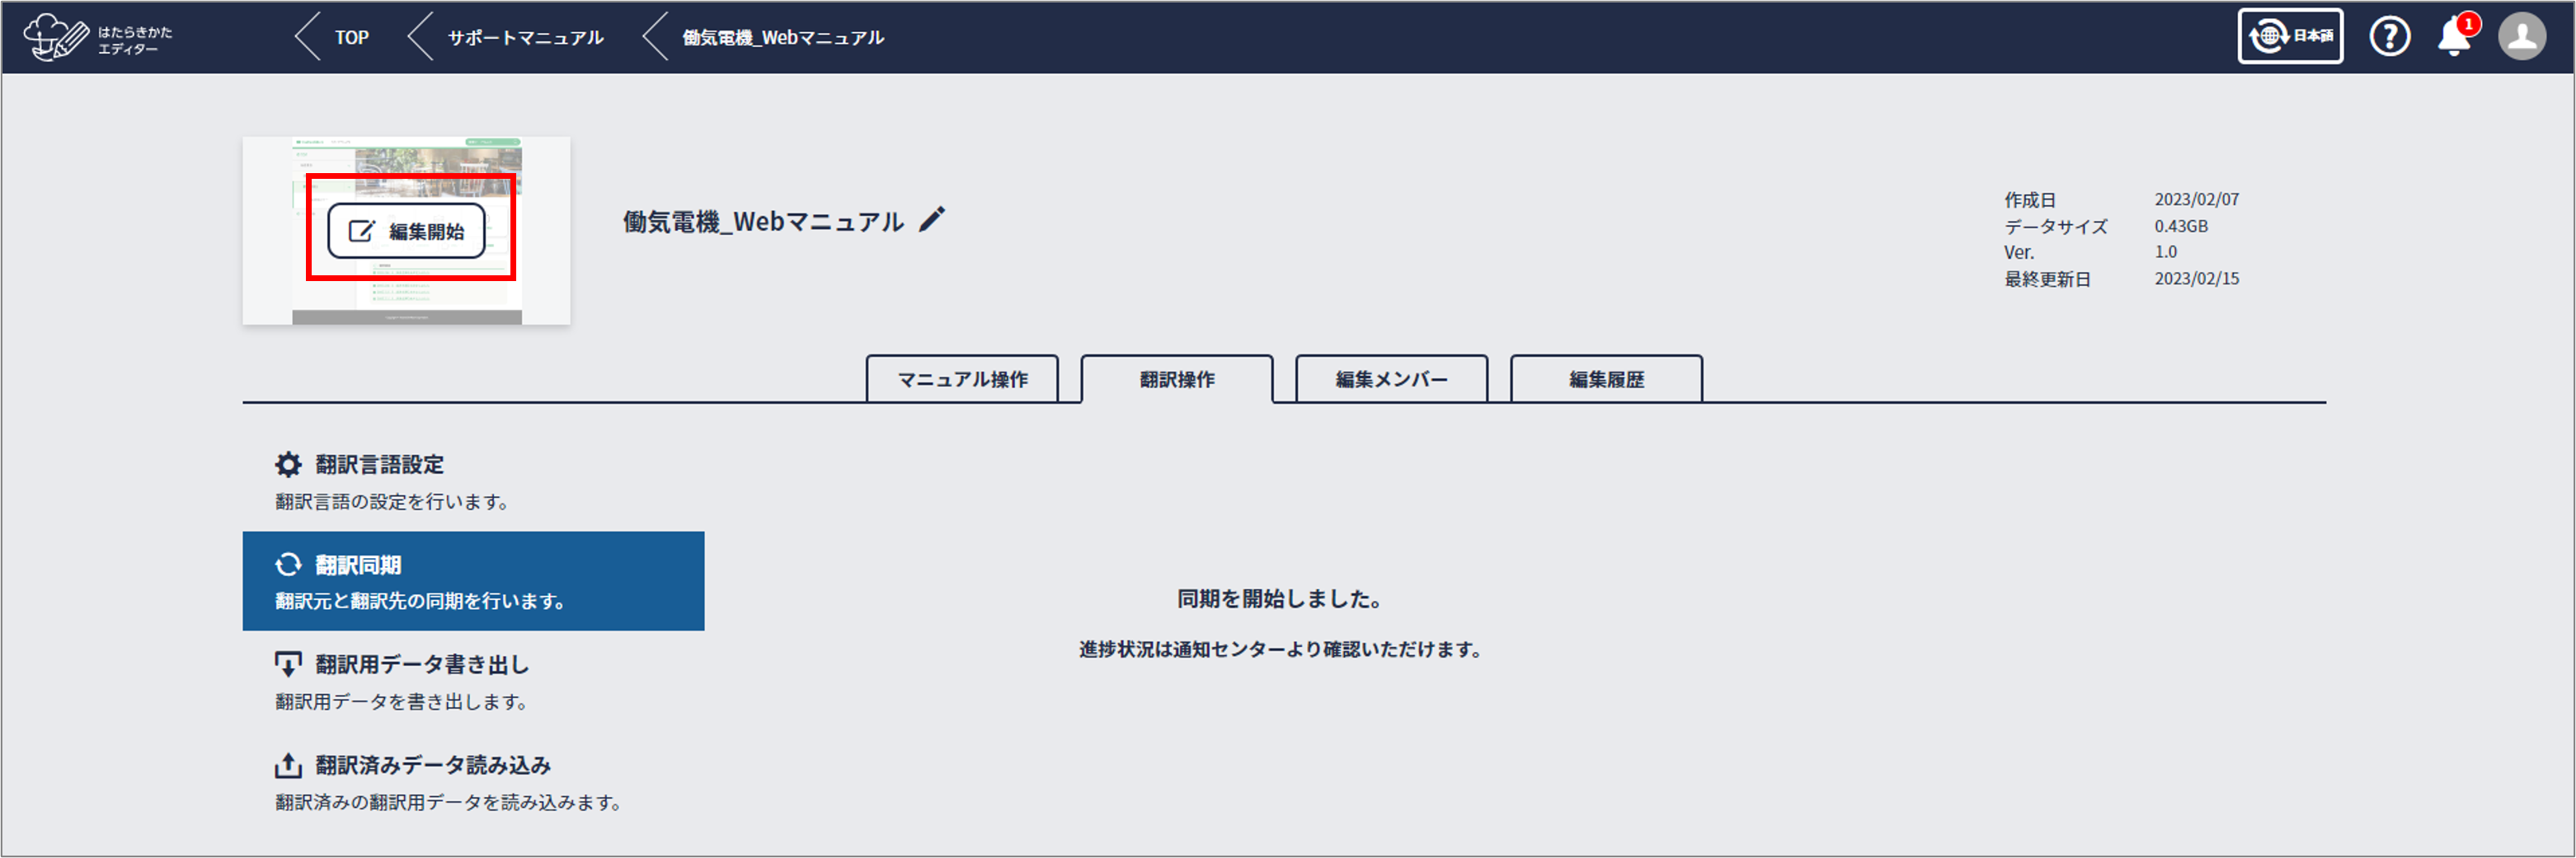Switch to the マニュアル操作 tab
This screenshot has width=2576, height=858.
click(x=961, y=379)
